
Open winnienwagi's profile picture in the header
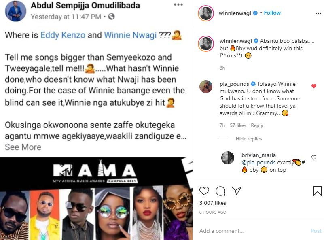click(x=205, y=13)
